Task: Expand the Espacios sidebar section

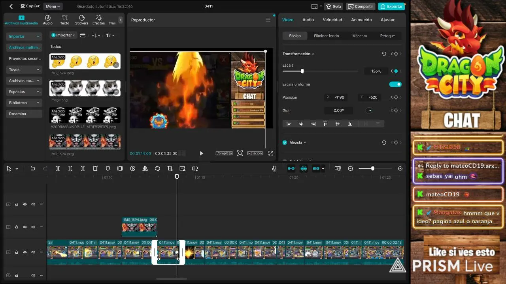Action: [x=24, y=92]
